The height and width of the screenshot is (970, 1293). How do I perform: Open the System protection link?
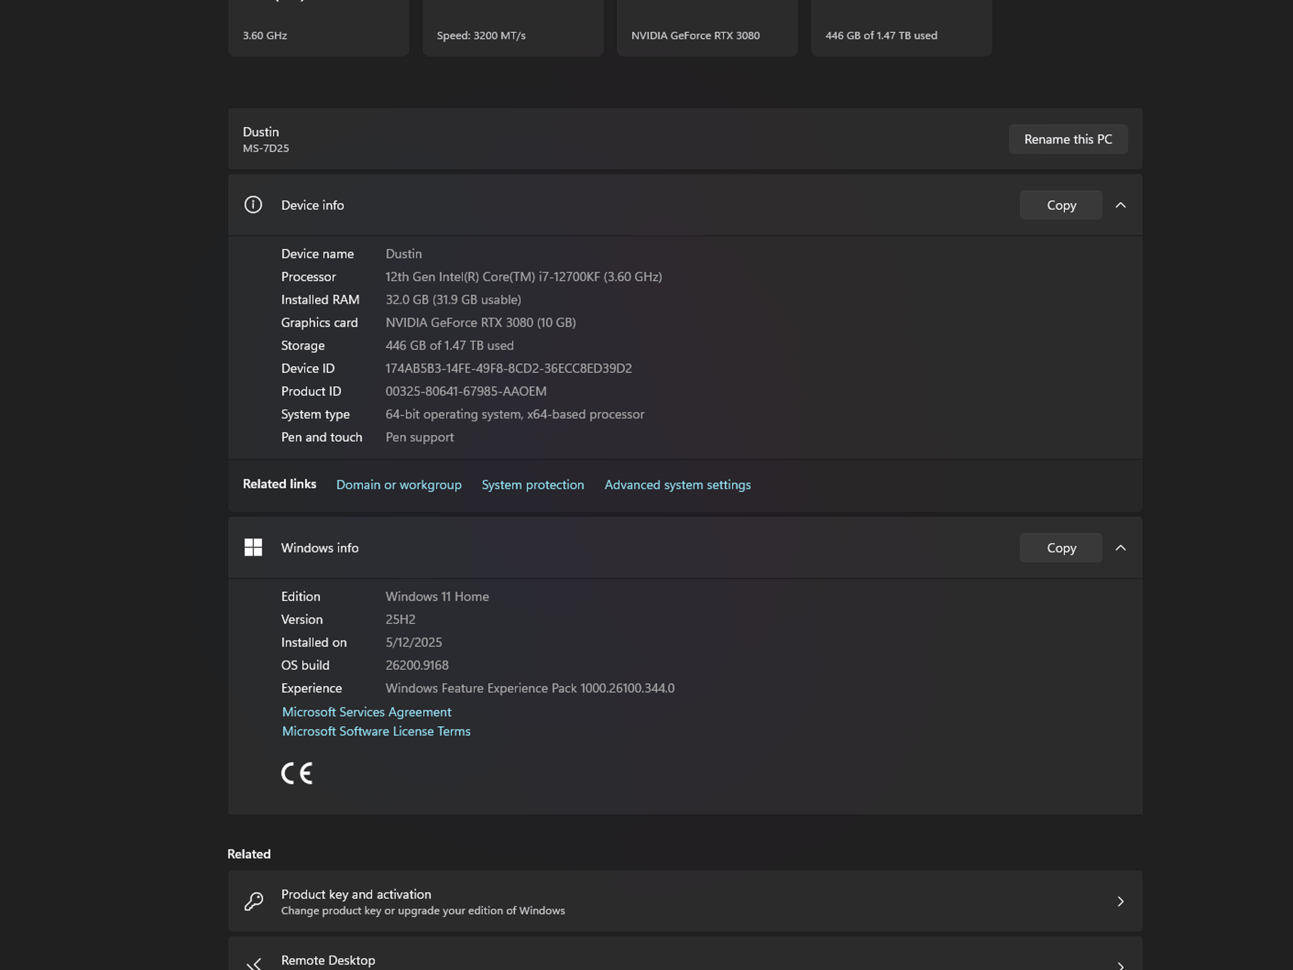(533, 484)
